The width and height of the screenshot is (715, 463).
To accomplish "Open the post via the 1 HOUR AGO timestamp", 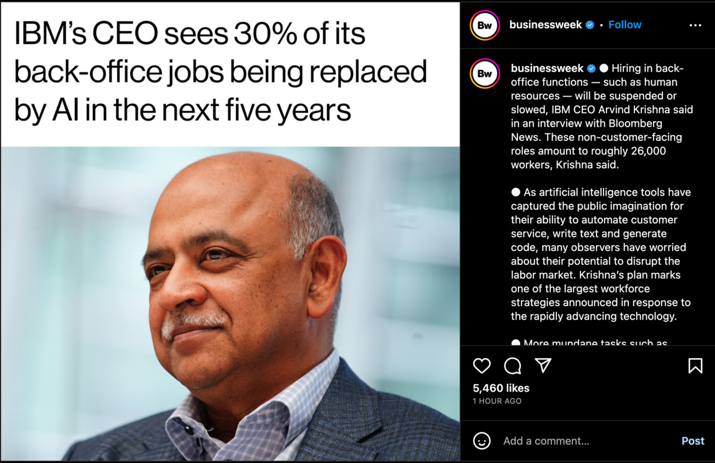I will (497, 400).
